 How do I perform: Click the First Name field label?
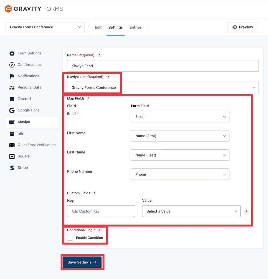coord(76,133)
